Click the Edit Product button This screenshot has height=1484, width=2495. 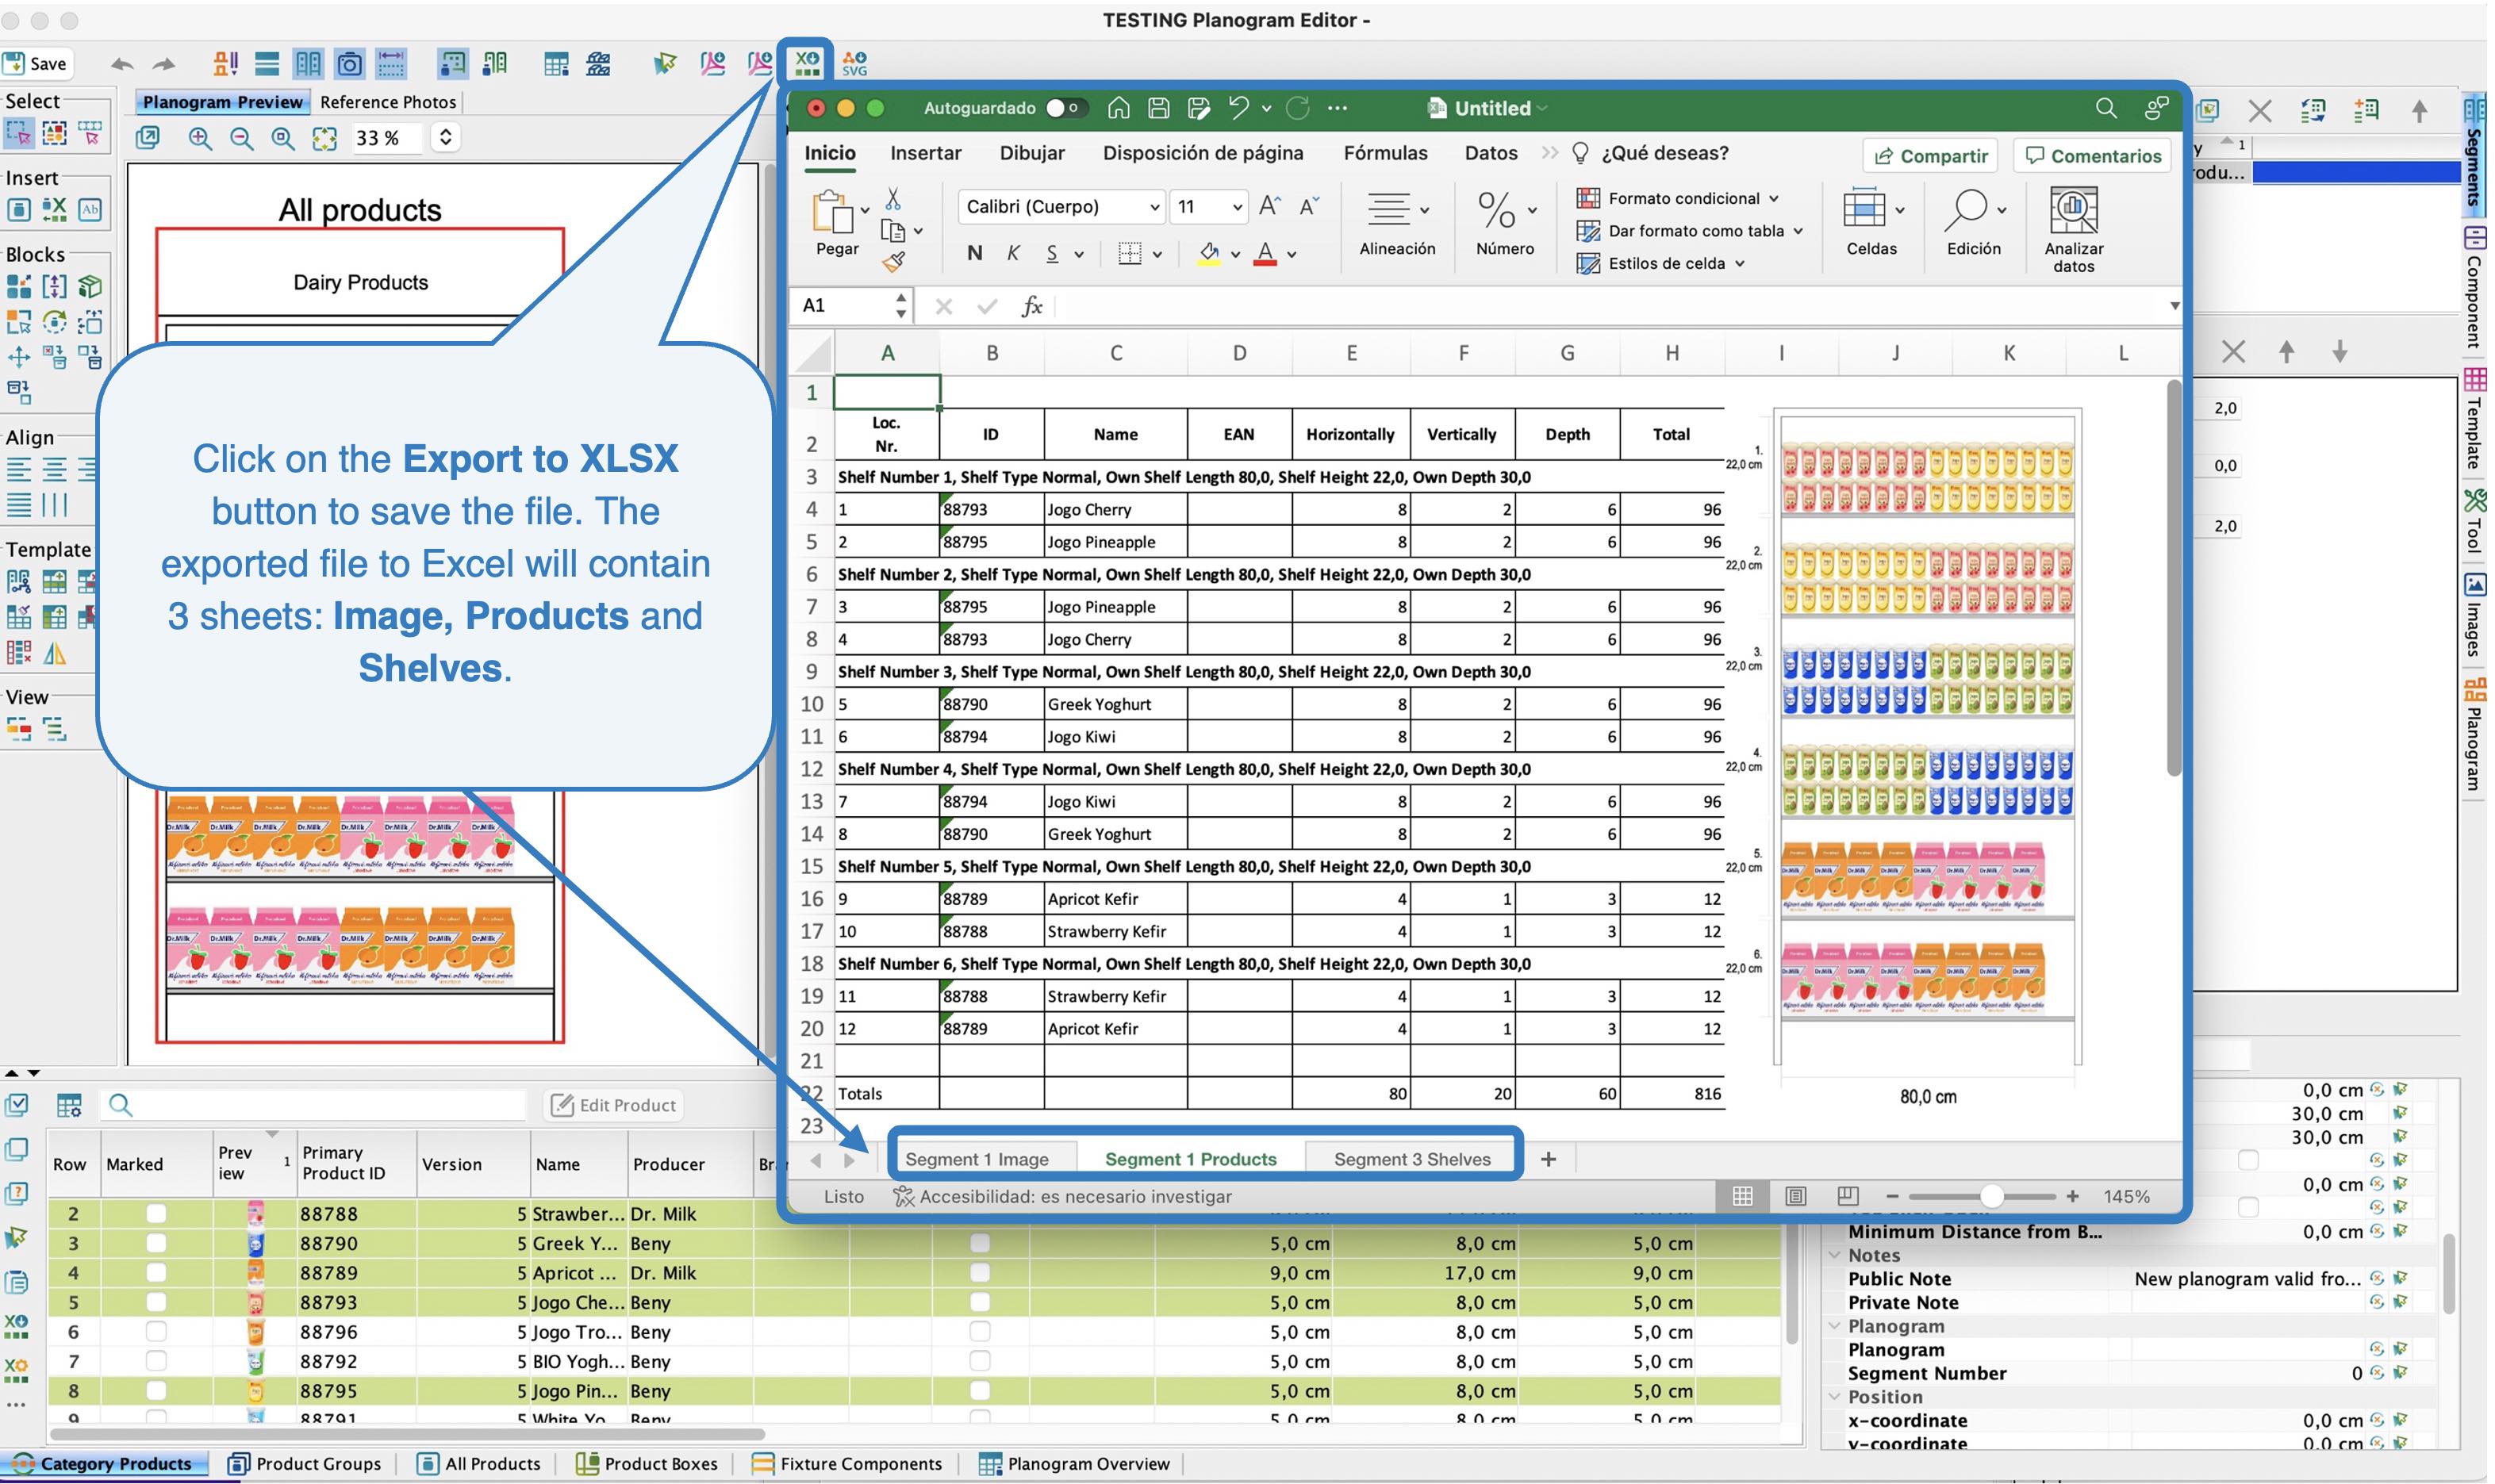tap(614, 1105)
